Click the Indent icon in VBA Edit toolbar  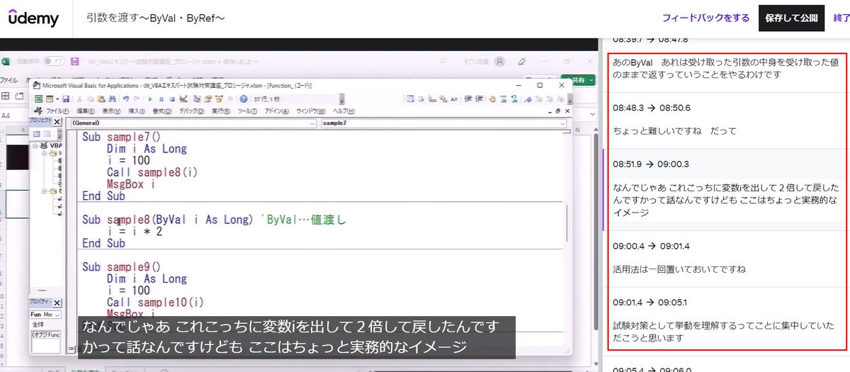click(467, 98)
